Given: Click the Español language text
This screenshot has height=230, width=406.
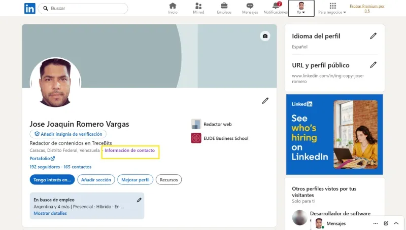Looking at the screenshot, I should click(x=299, y=47).
